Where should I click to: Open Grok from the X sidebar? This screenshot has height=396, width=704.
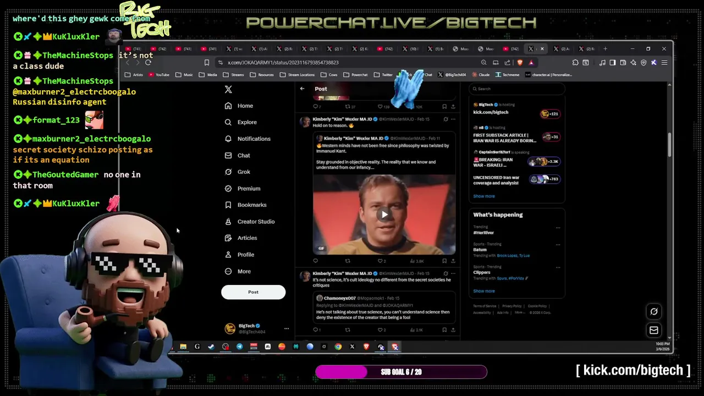(x=238, y=172)
